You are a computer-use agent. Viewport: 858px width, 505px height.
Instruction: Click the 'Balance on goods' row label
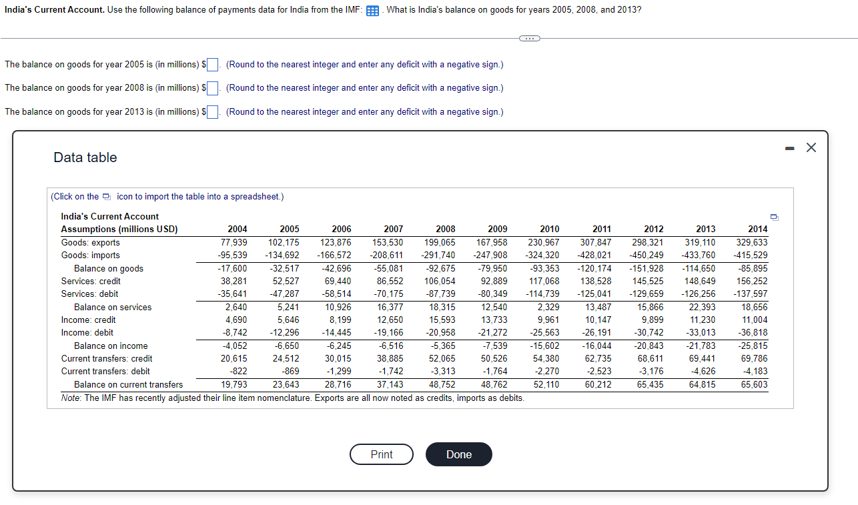pos(109,269)
